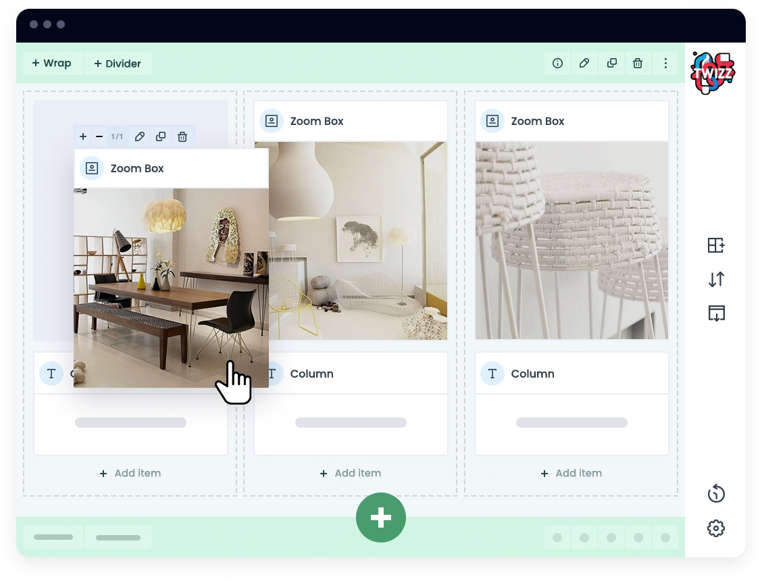Click Add item in the right column
This screenshot has width=762, height=581.
(571, 474)
